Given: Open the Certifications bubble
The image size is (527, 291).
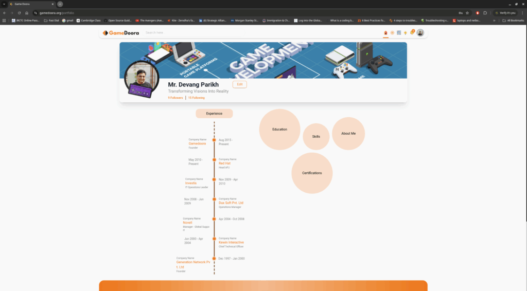Looking at the screenshot, I should coord(312,173).
